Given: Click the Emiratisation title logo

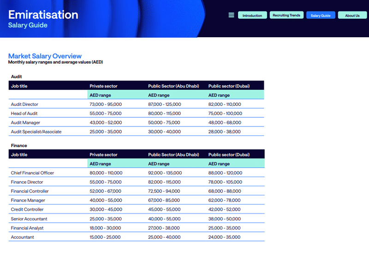Looking at the screenshot, I should (43, 15).
